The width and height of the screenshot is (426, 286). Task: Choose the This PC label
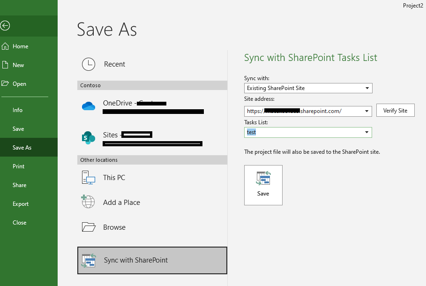tap(114, 178)
